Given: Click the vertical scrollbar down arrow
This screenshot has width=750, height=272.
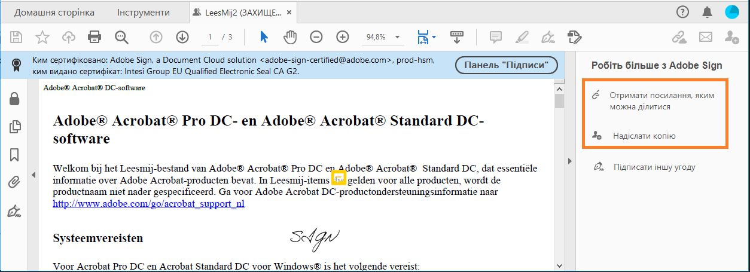Looking at the screenshot, I should point(560,266).
